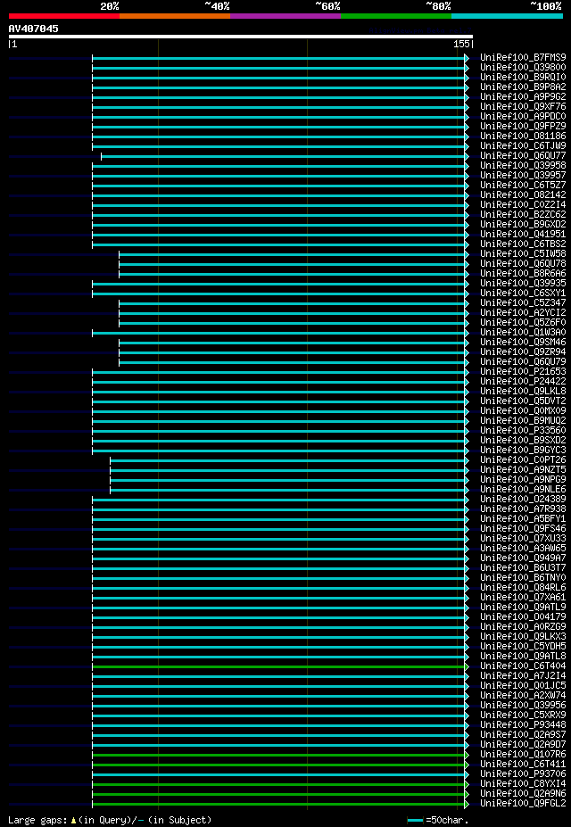571x827 pixels.
Task: Click the UniRef100_A2YCI2 subject label
Action: [523, 314]
